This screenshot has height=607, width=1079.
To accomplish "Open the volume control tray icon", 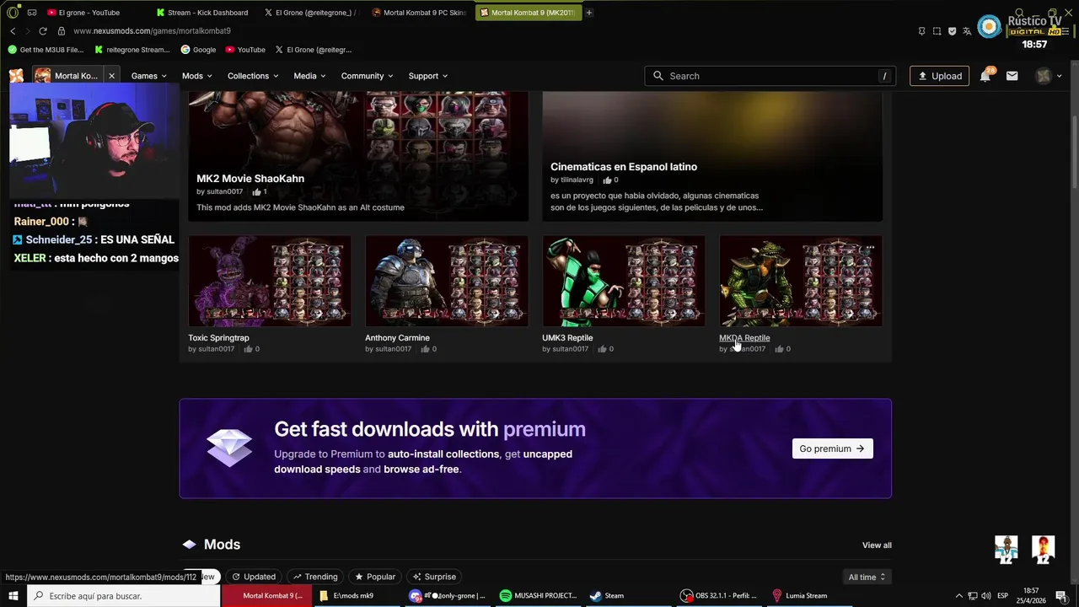I will pos(985,596).
